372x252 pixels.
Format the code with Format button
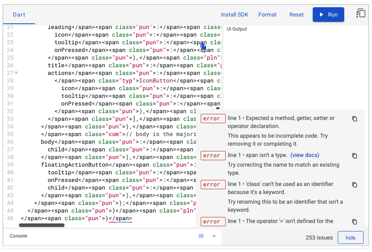pos(267,15)
